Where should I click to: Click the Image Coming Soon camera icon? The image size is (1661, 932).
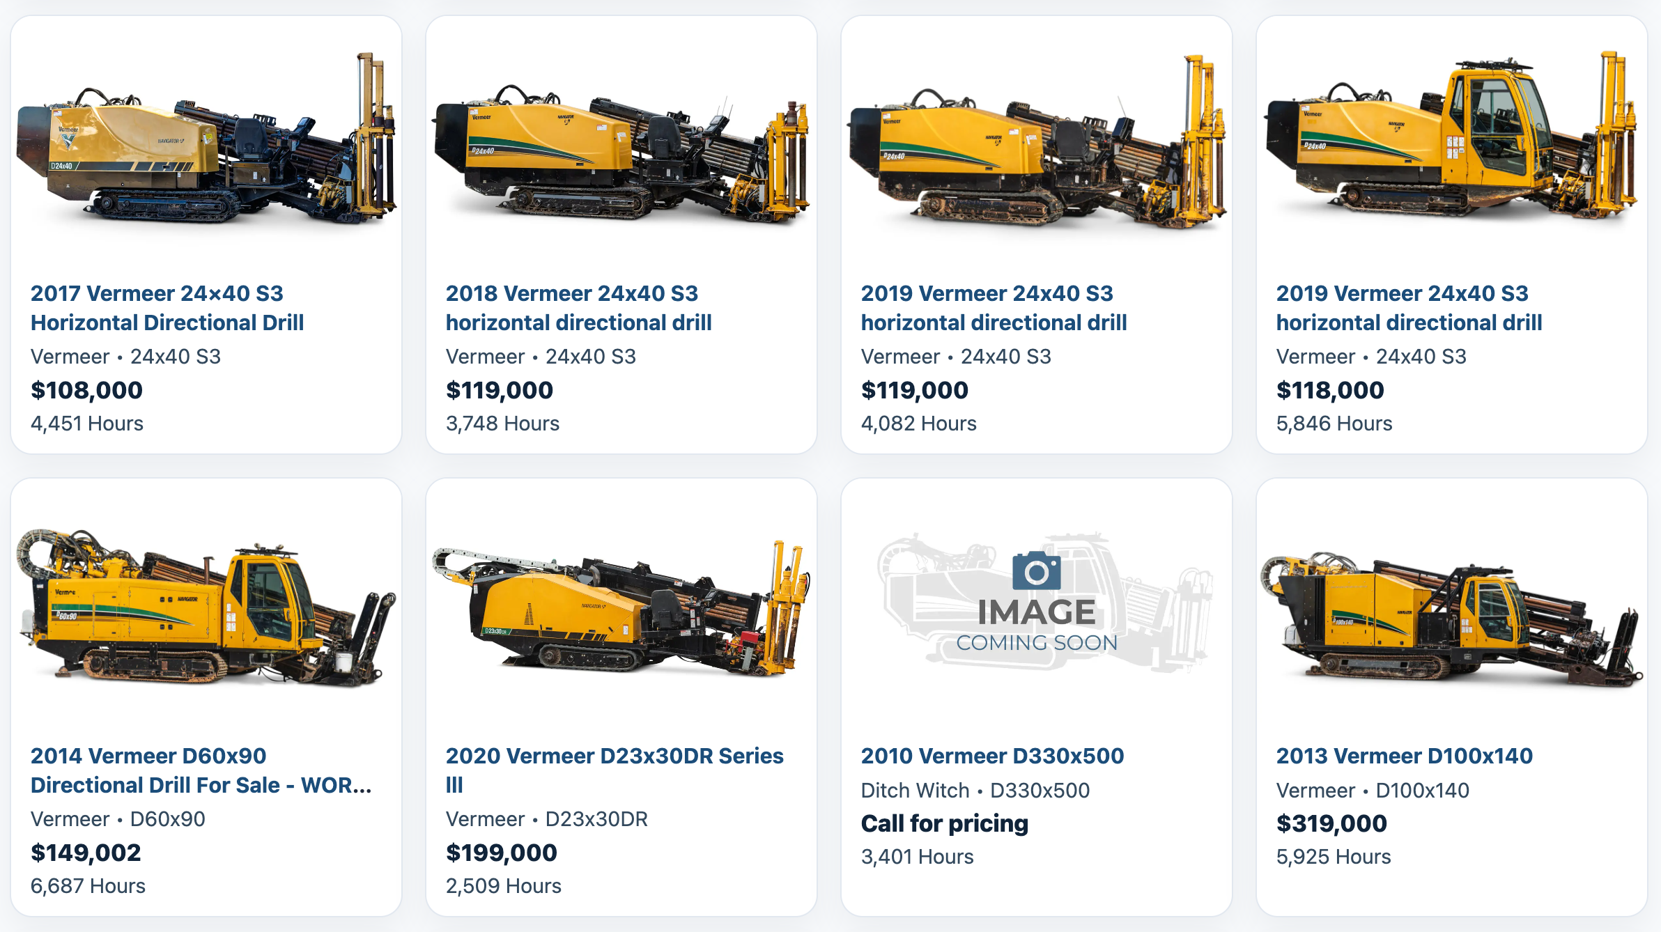pyautogui.click(x=1037, y=571)
